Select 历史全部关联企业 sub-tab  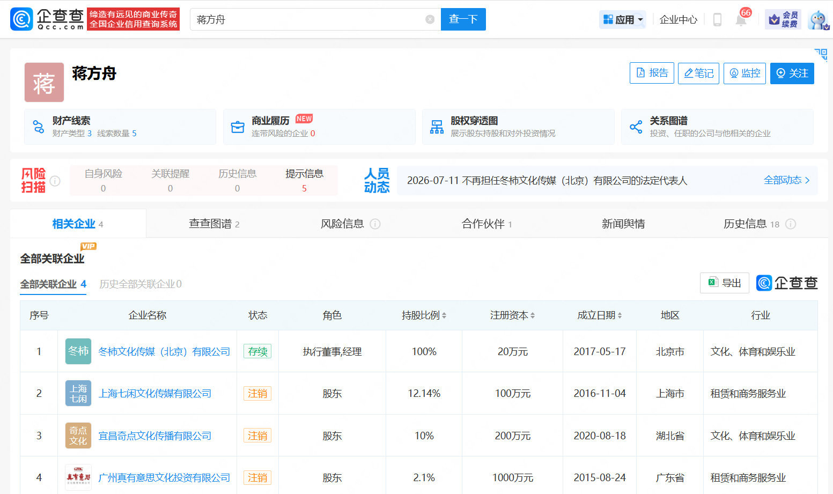click(141, 284)
